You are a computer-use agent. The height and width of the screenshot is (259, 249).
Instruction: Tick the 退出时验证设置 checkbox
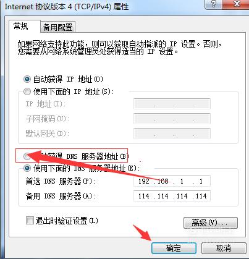(x=30, y=221)
